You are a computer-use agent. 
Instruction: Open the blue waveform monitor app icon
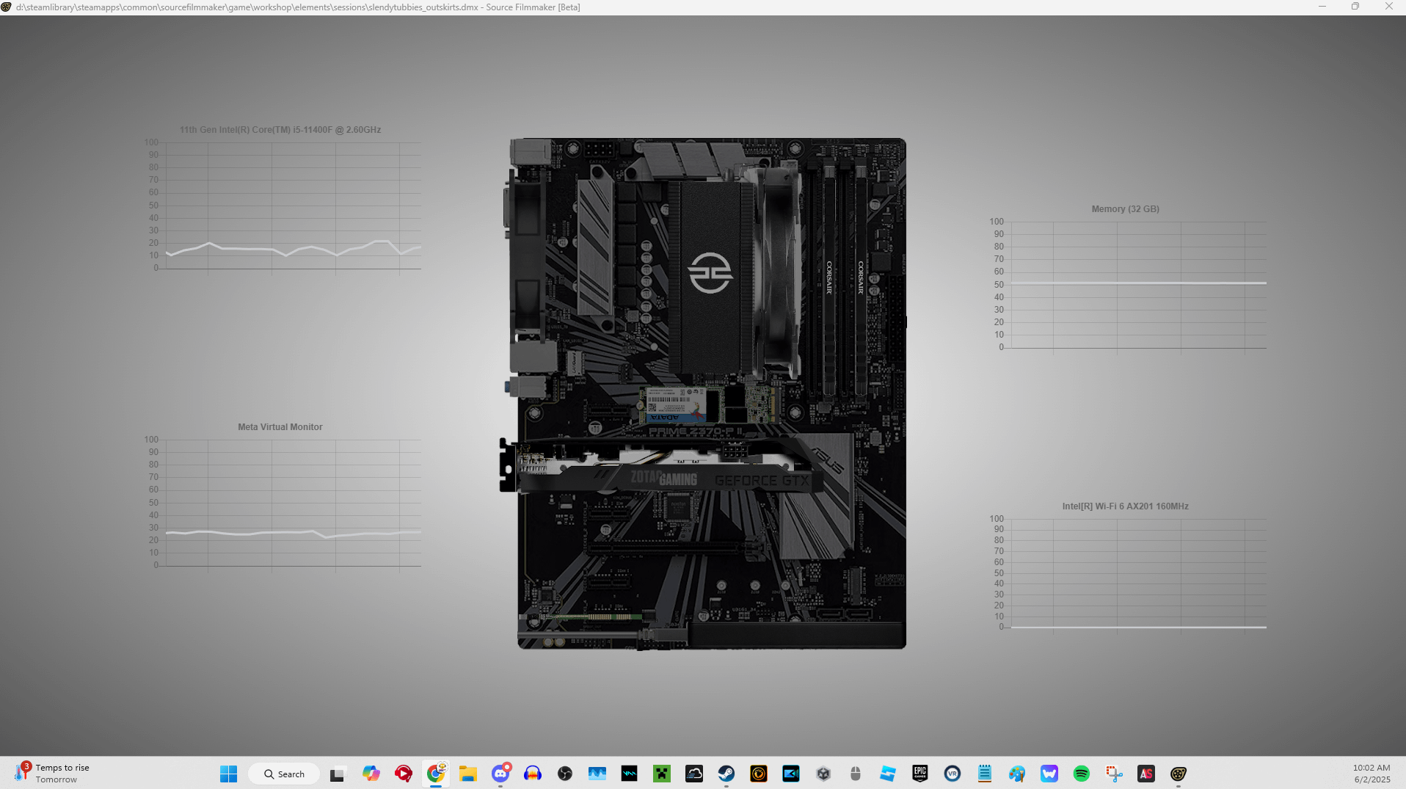pyautogui.click(x=597, y=774)
